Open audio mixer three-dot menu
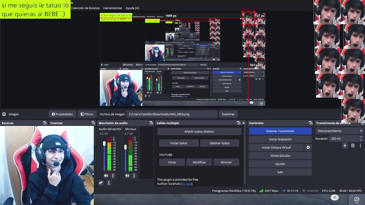Screen dimensions: 365x205 tap(109, 183)
